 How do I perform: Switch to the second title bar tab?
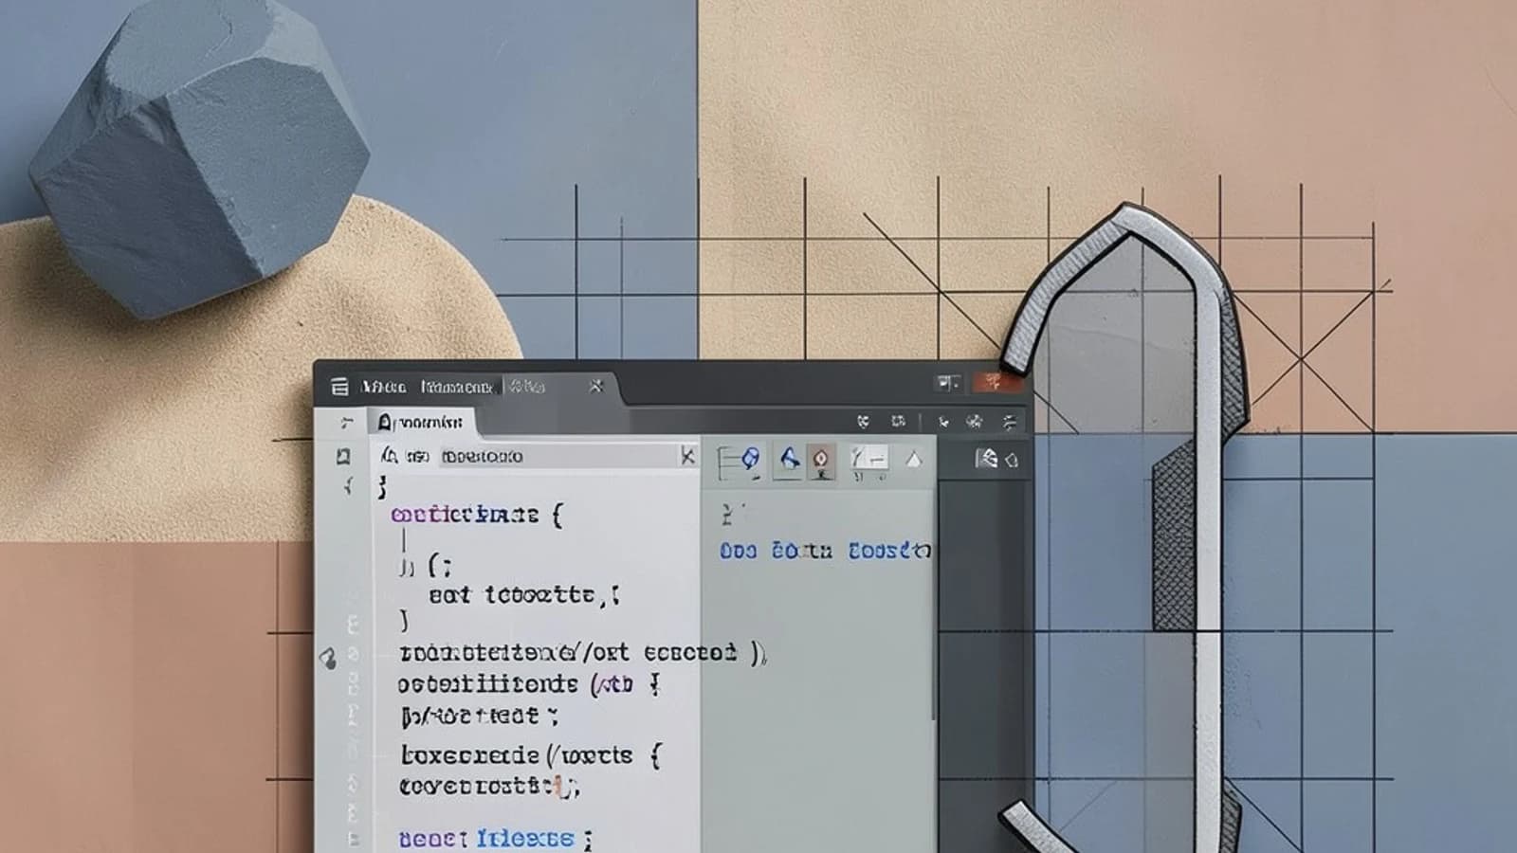point(457,387)
